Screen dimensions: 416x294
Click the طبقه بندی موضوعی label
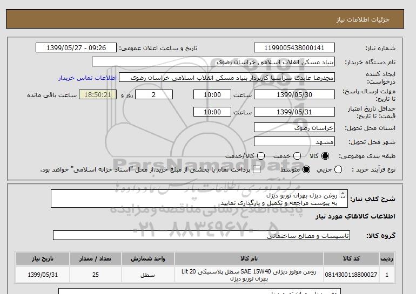(x=367, y=156)
